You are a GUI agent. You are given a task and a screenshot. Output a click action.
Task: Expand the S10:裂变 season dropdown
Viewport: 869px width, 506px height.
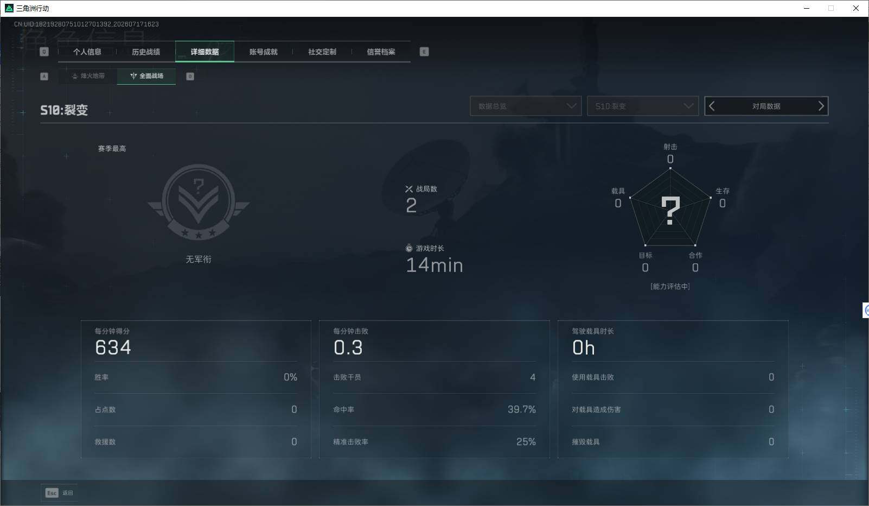click(643, 106)
